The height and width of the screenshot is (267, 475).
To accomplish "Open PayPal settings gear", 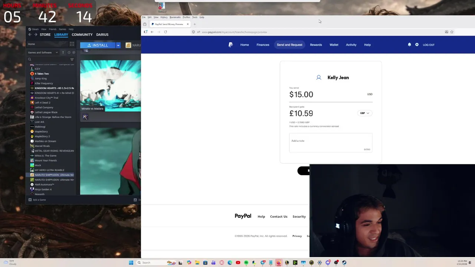I will click(417, 44).
